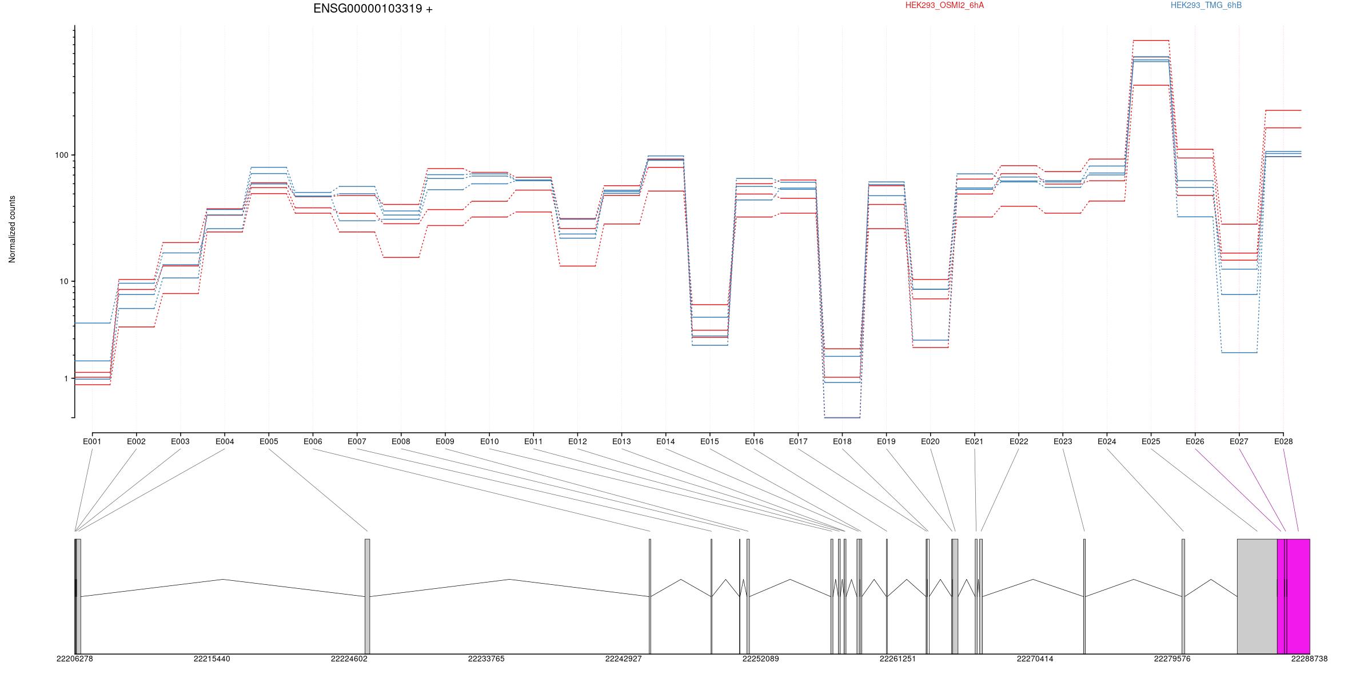Select exon label E015
Image resolution: width=1372 pixels, height=686 pixels.
tap(709, 441)
